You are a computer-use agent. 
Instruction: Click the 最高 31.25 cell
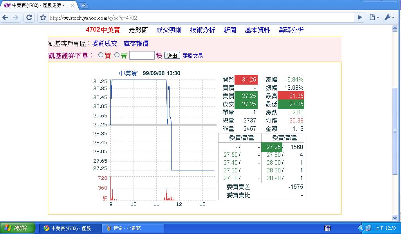(291, 96)
